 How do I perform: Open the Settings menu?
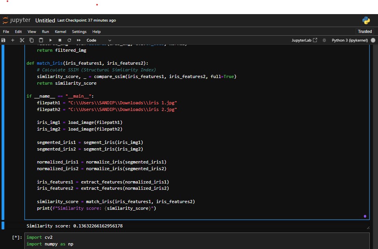tap(79, 31)
